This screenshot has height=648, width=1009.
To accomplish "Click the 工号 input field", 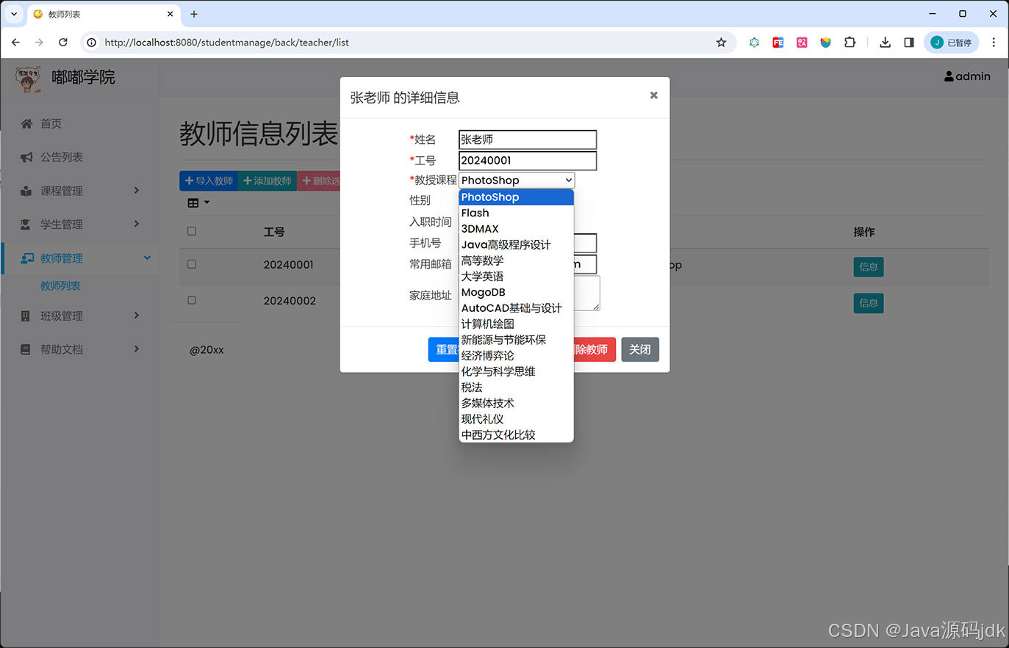I will tap(528, 161).
